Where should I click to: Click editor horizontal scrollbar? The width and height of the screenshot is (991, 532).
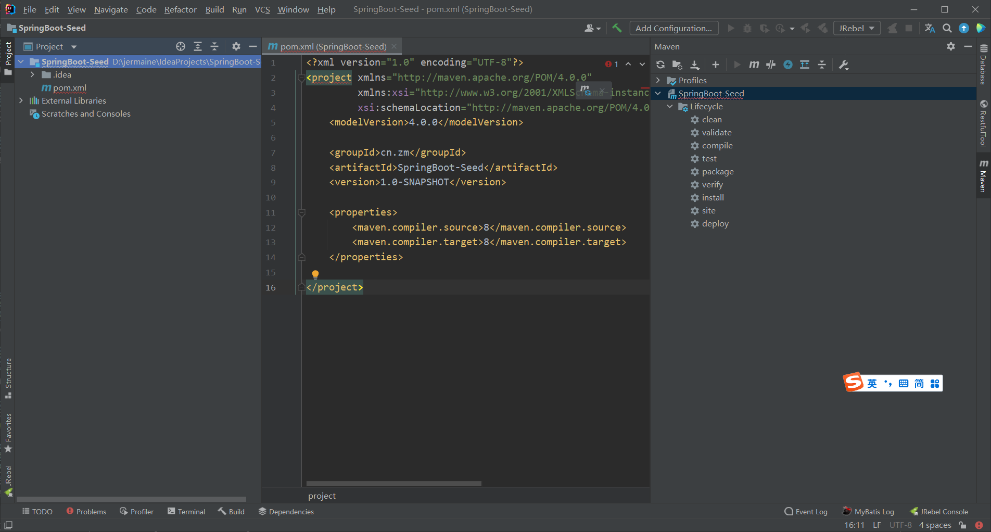(393, 484)
